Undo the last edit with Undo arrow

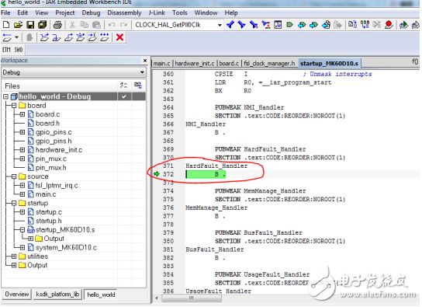[x=112, y=25]
